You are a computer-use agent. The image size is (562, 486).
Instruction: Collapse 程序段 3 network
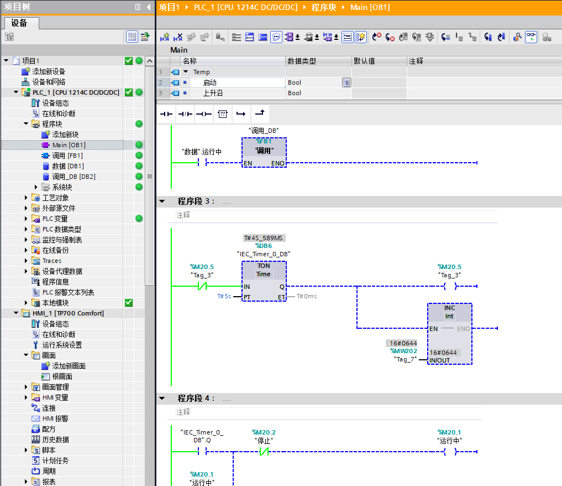coord(162,201)
